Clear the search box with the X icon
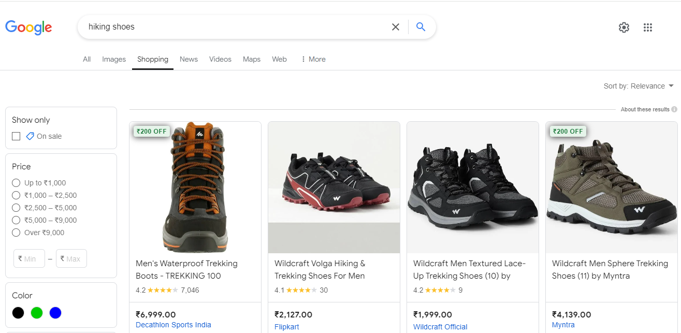The height and width of the screenshot is (333, 681). coord(396,27)
